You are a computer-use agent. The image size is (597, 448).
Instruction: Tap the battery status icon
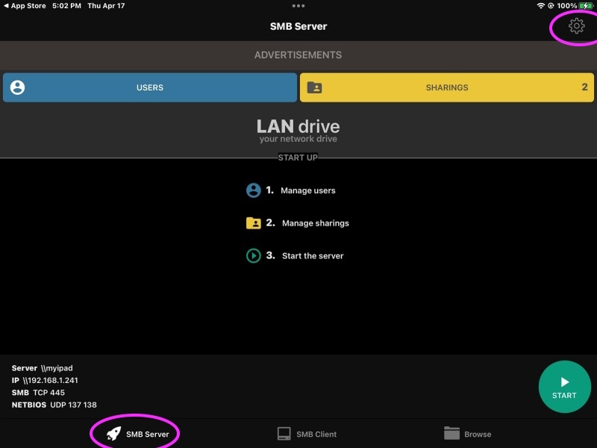(x=586, y=6)
